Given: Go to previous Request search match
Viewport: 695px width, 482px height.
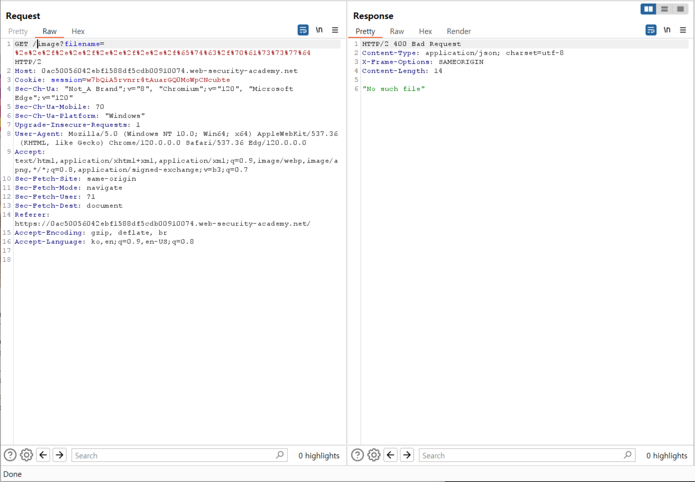Looking at the screenshot, I should [x=43, y=455].
